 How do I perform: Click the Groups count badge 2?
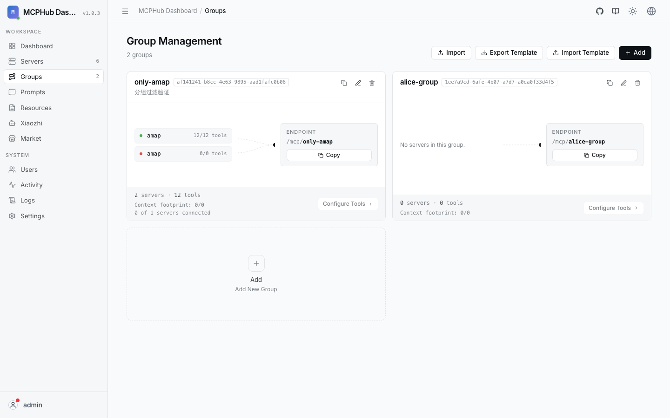point(97,77)
